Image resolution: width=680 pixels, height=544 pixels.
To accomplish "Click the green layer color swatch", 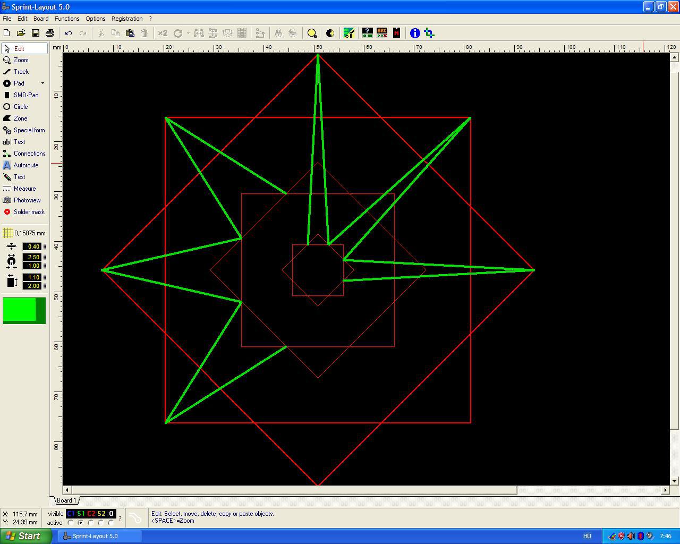I will (x=24, y=310).
